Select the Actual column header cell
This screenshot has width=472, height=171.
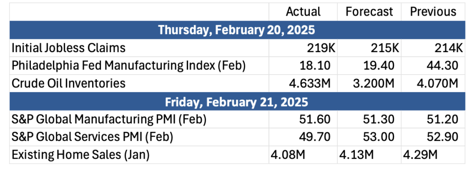click(303, 12)
